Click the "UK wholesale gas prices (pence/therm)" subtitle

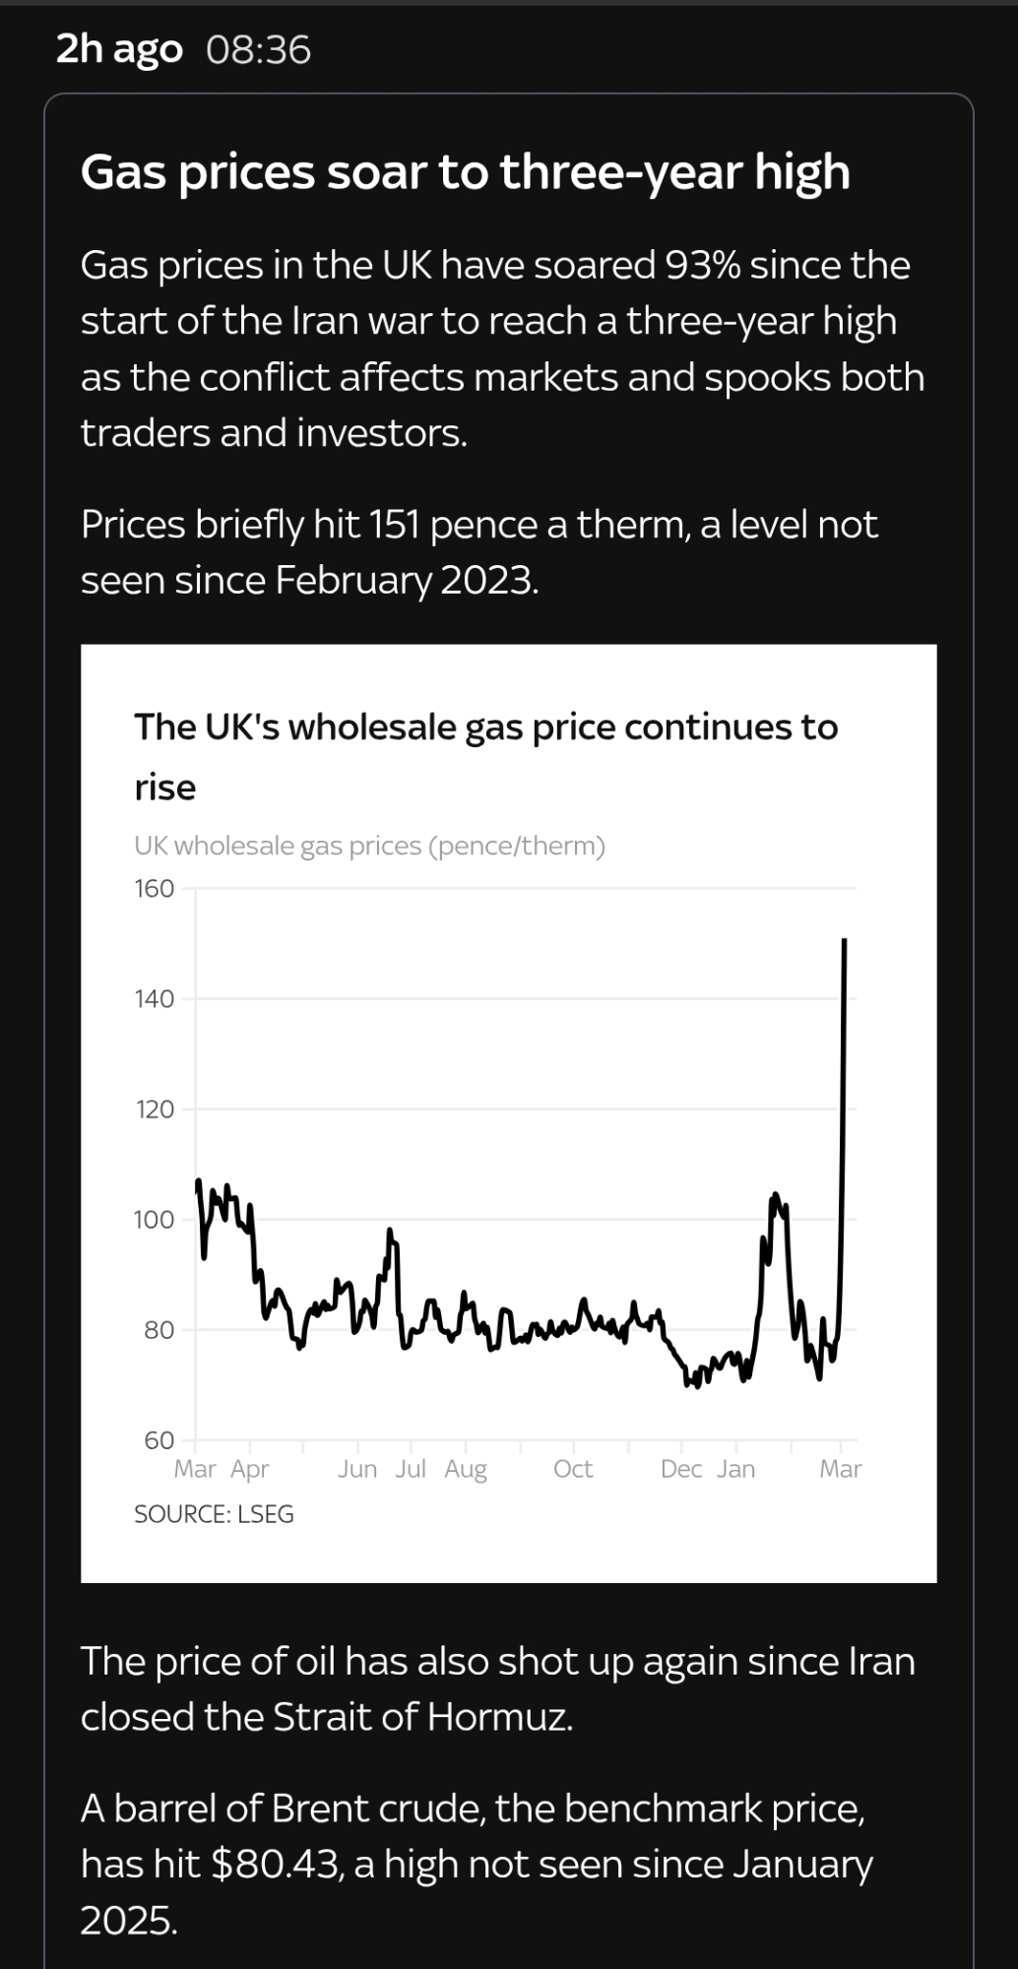tap(369, 846)
